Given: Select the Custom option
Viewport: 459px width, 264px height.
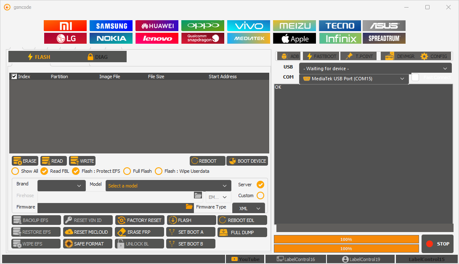Looking at the screenshot, I should [260, 195].
